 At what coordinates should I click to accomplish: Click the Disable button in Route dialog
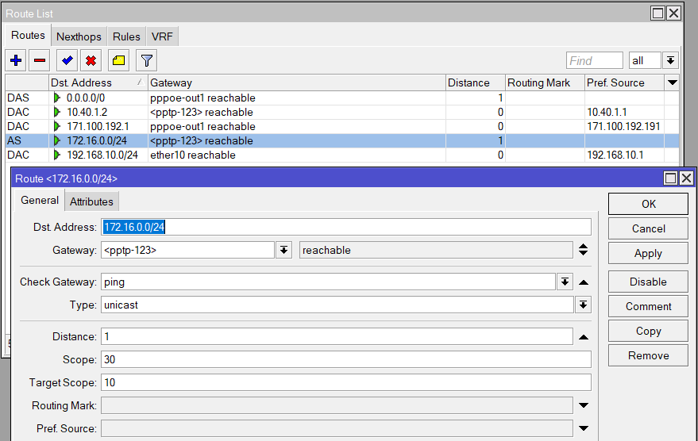(x=648, y=282)
